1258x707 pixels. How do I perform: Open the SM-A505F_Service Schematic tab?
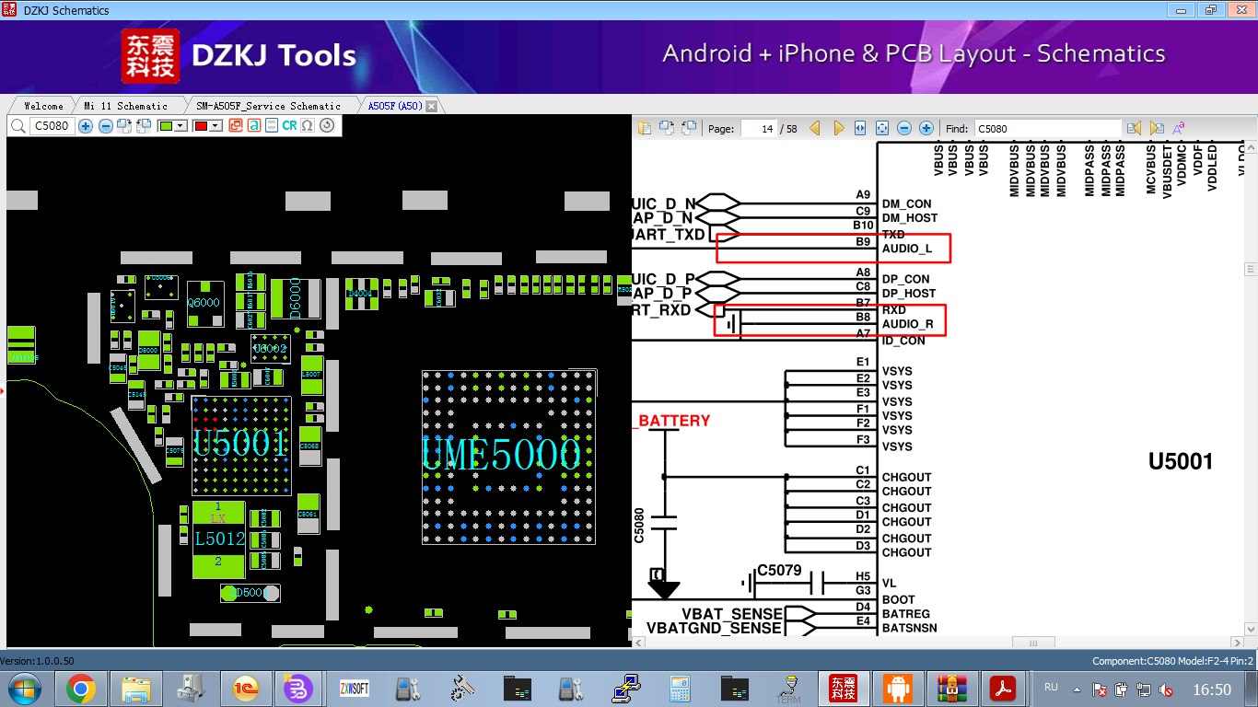point(268,106)
